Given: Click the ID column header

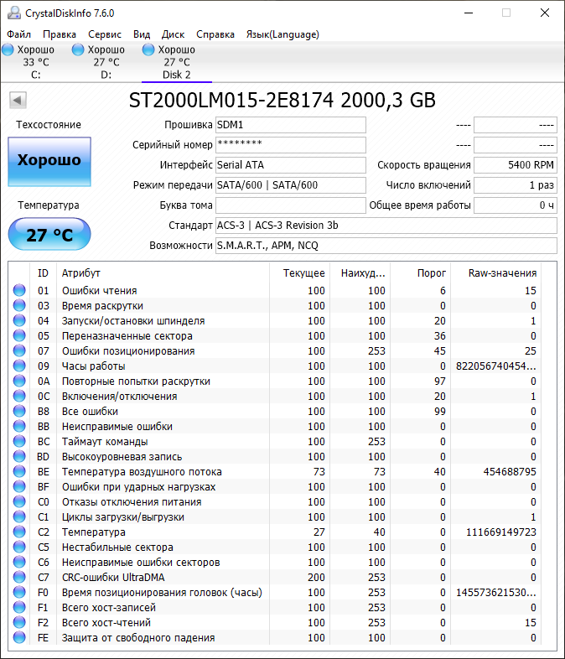Looking at the screenshot, I should pos(44,273).
